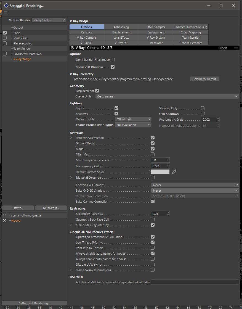Open Render Elements tab
Viewport: 242px width, 309px height.
coord(191,43)
